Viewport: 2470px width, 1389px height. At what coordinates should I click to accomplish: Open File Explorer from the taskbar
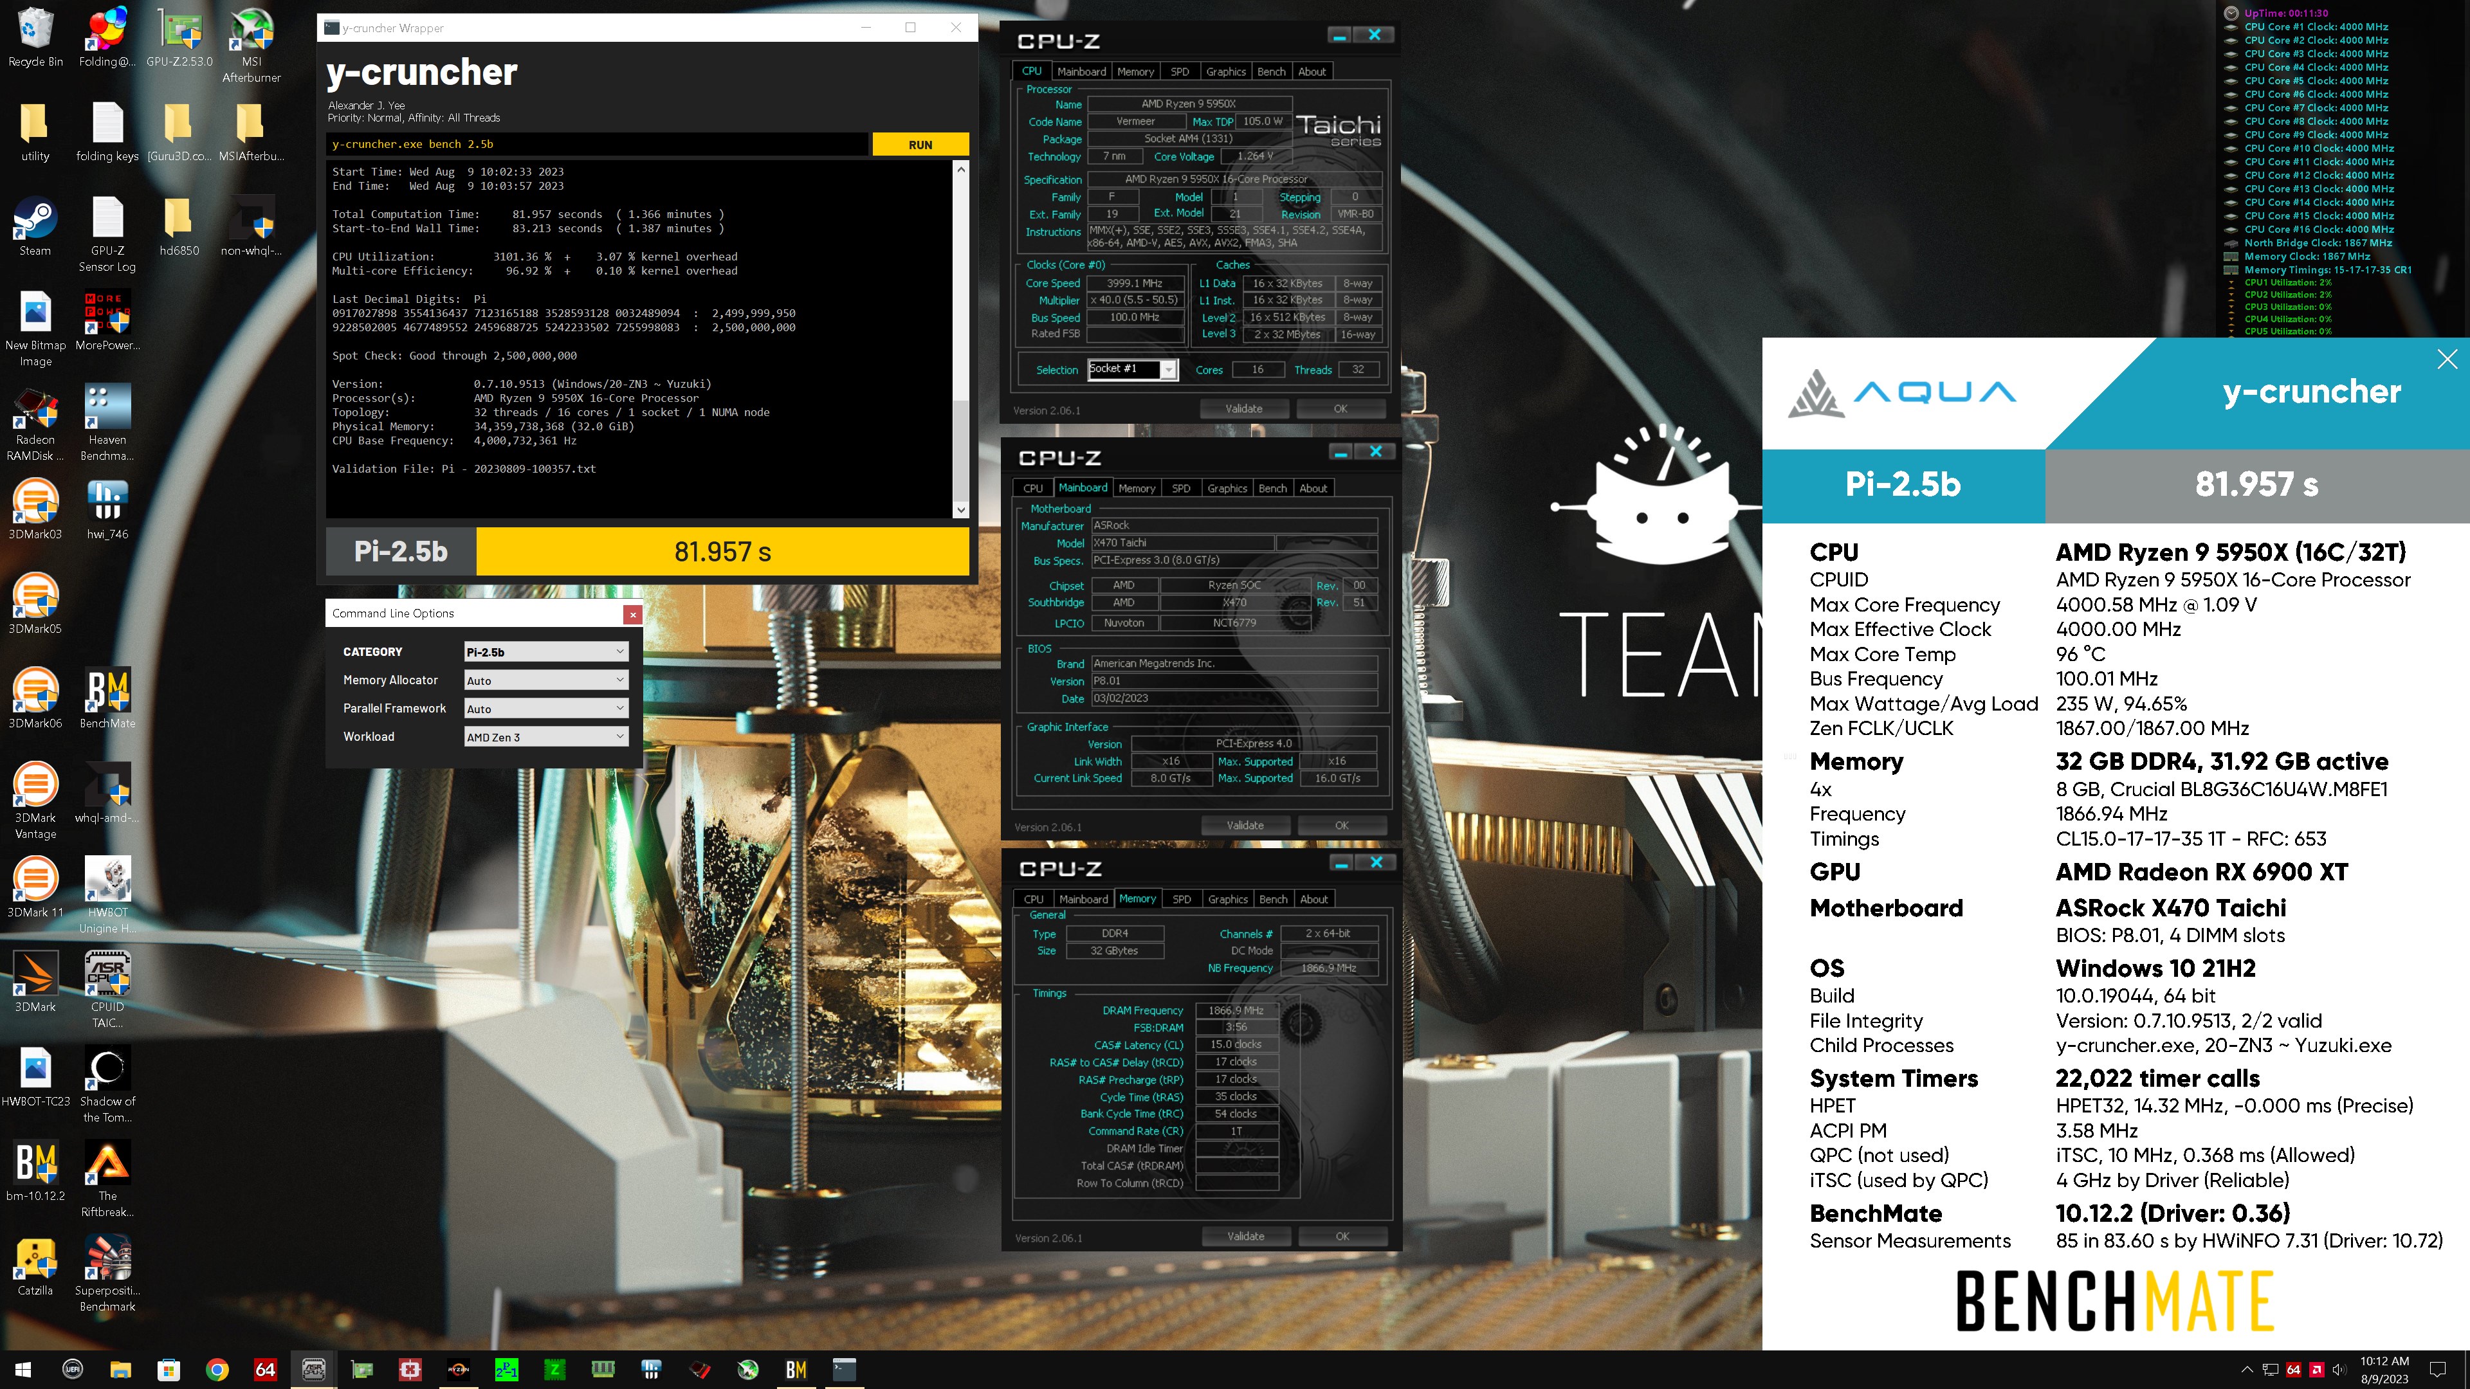[120, 1370]
